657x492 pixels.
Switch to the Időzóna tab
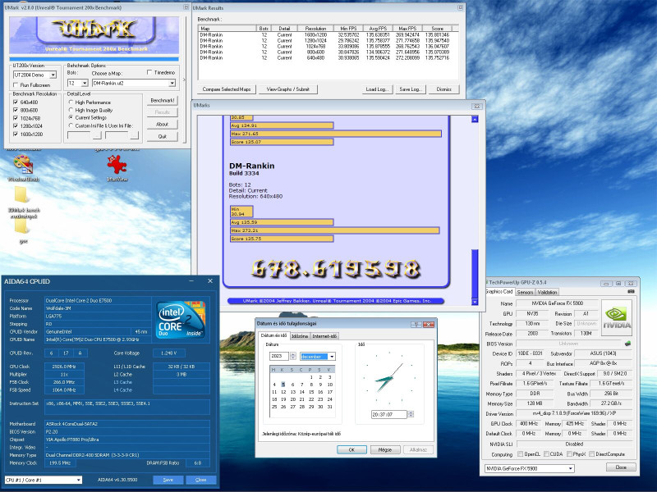click(300, 336)
